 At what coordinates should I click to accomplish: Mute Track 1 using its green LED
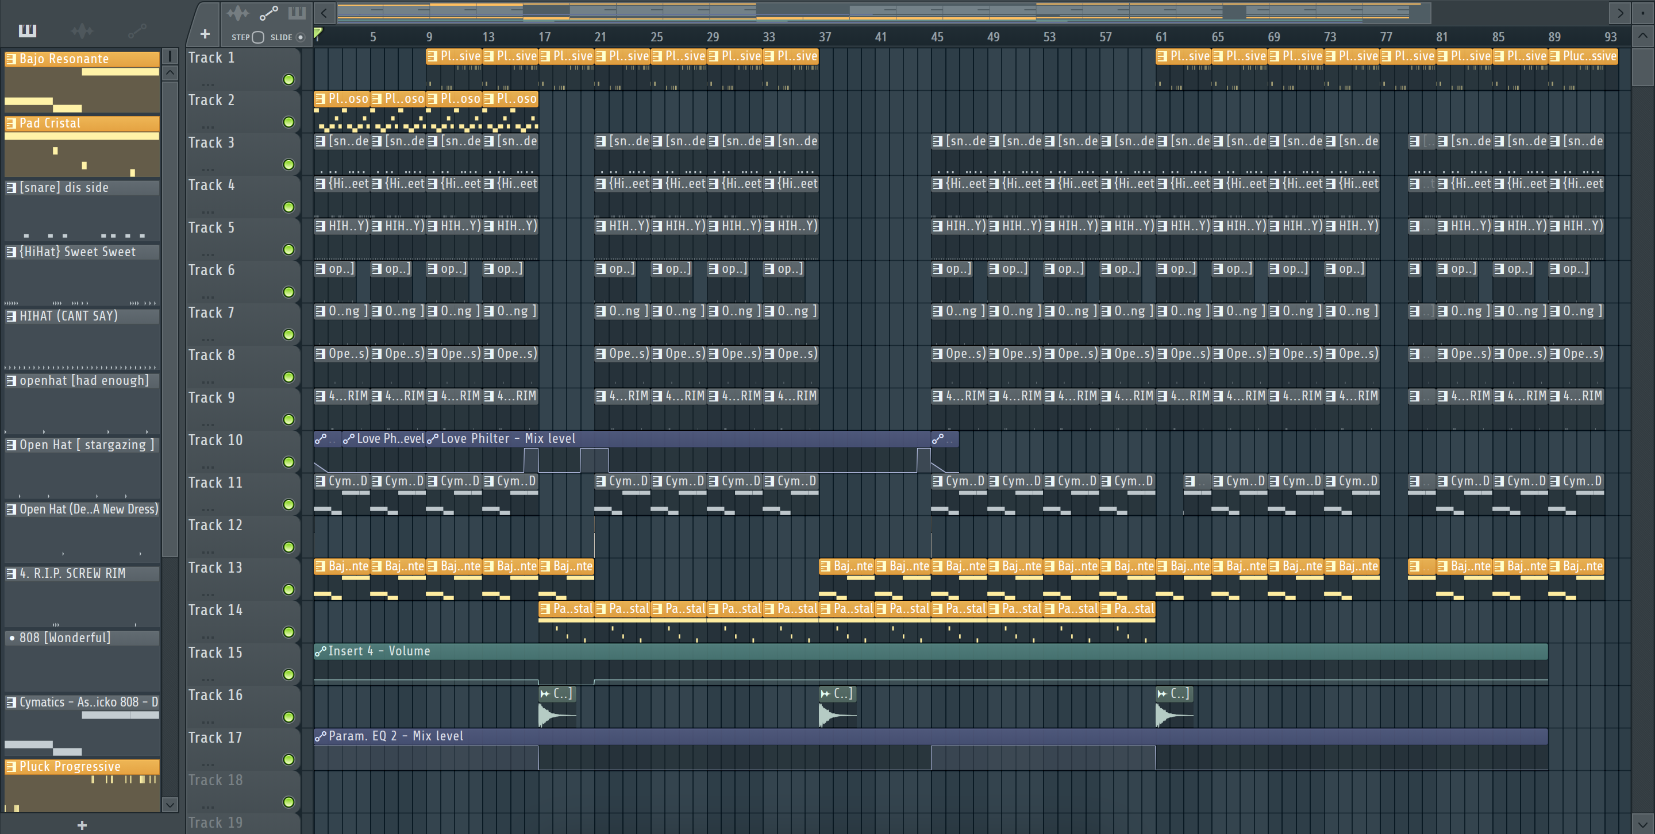point(288,80)
